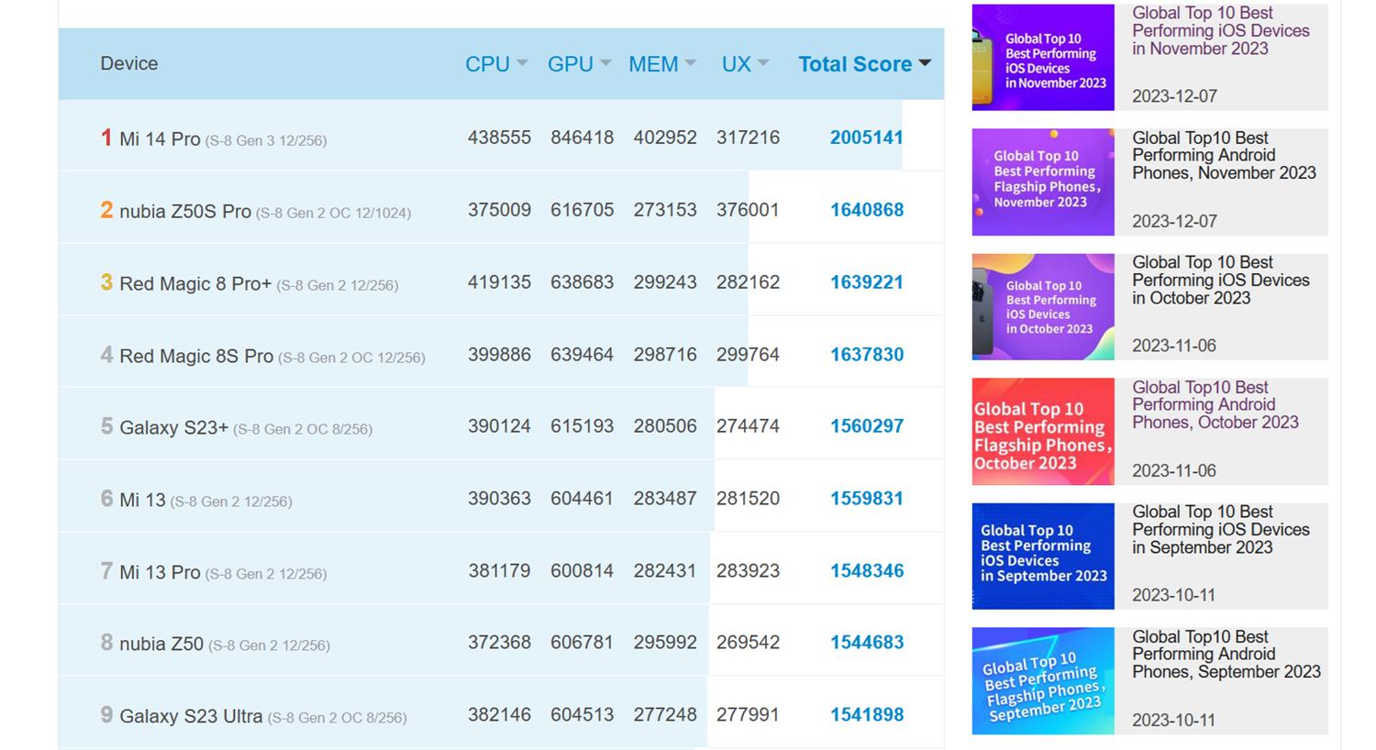Open Mi 14 Pro device row
Screen dimensions: 1376x750
[501, 137]
